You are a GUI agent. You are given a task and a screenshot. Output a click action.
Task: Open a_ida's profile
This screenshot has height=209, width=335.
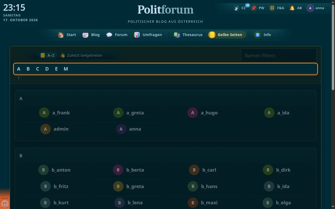point(277,113)
